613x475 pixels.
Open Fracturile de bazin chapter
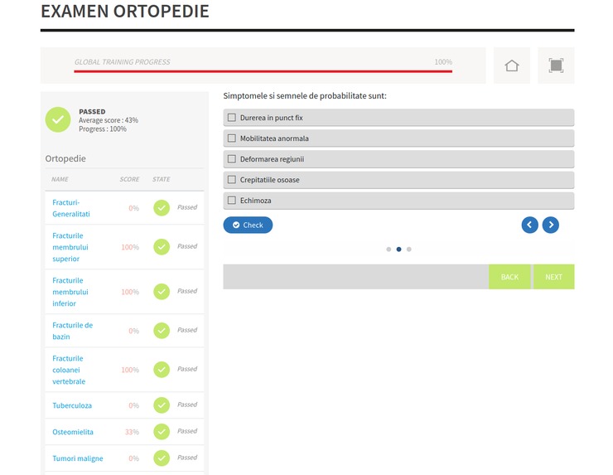point(72,331)
